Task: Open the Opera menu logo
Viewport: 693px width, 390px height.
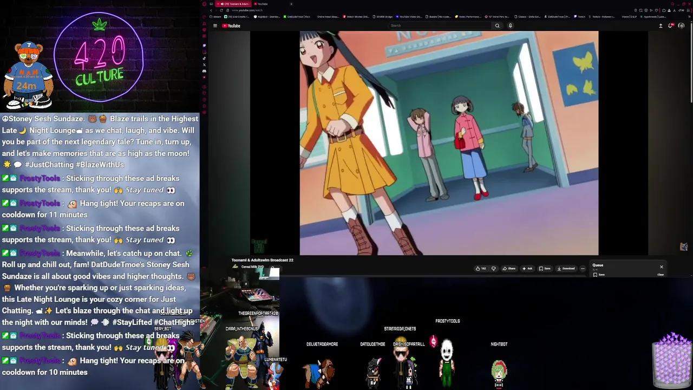Action: tap(204, 4)
